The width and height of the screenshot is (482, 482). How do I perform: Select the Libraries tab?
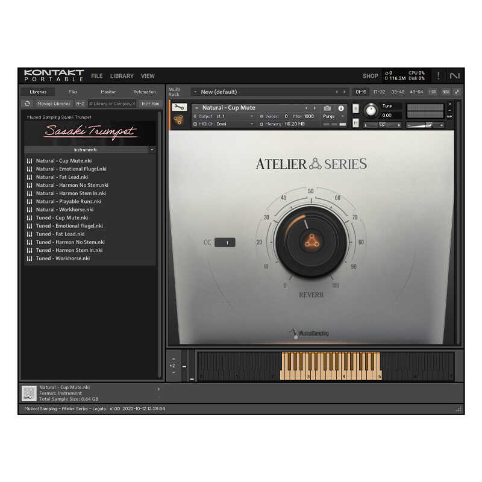38,92
